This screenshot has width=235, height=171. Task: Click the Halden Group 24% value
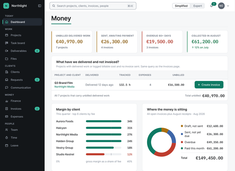[x=130, y=141]
